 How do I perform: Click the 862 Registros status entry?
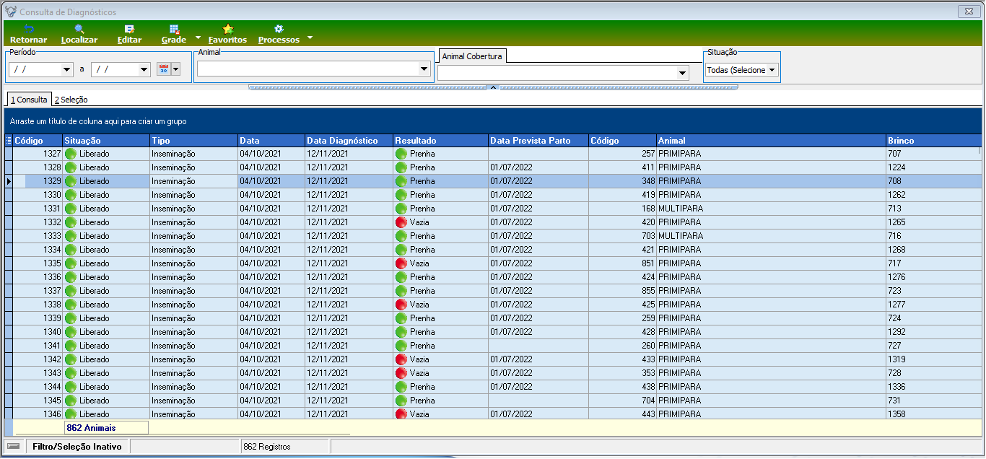tap(284, 447)
